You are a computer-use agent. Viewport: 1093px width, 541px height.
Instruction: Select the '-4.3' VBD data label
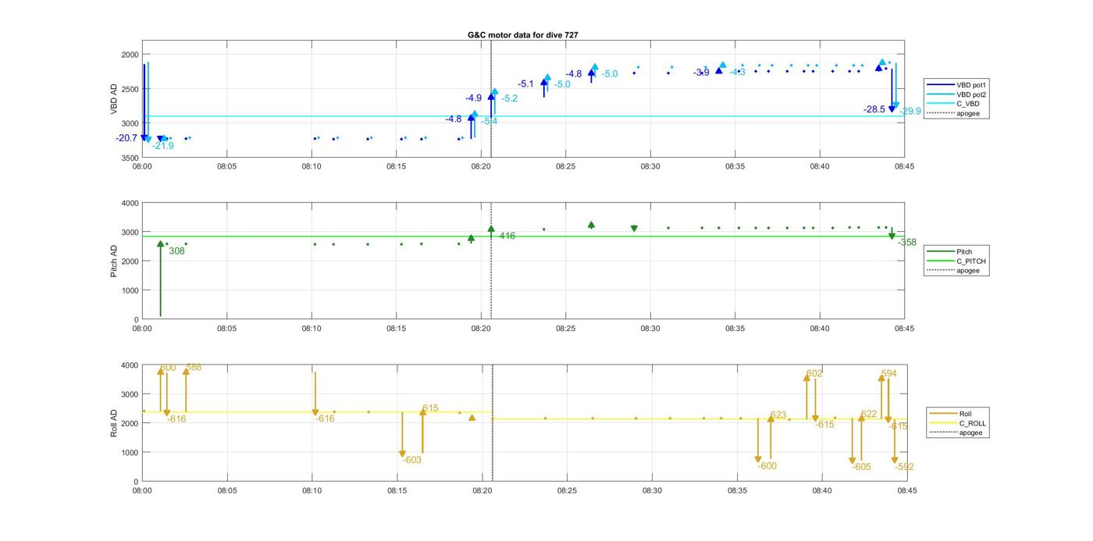[737, 73]
